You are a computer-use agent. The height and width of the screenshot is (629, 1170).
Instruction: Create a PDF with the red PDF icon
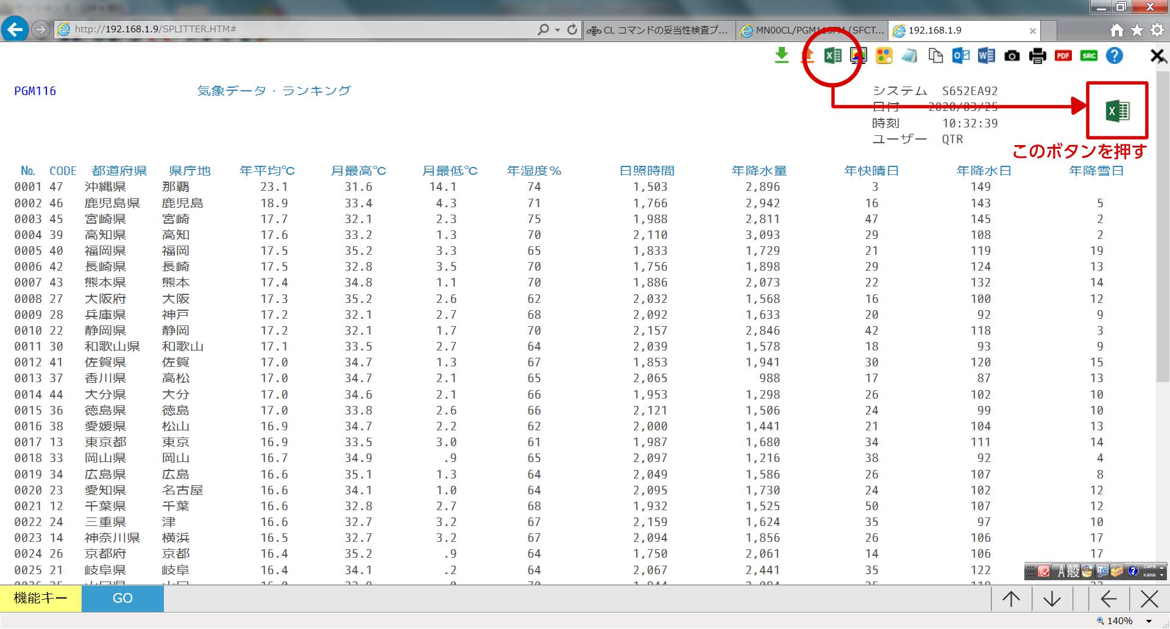(1063, 56)
